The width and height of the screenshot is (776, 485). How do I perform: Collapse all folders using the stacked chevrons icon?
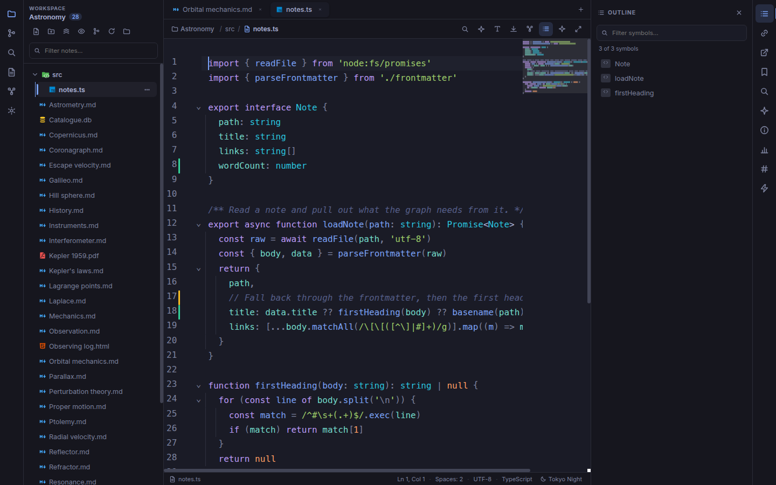click(66, 31)
